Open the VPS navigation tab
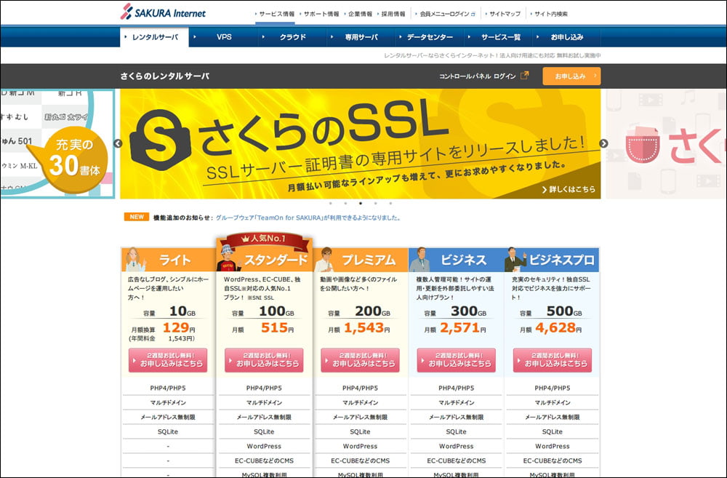 click(x=223, y=37)
